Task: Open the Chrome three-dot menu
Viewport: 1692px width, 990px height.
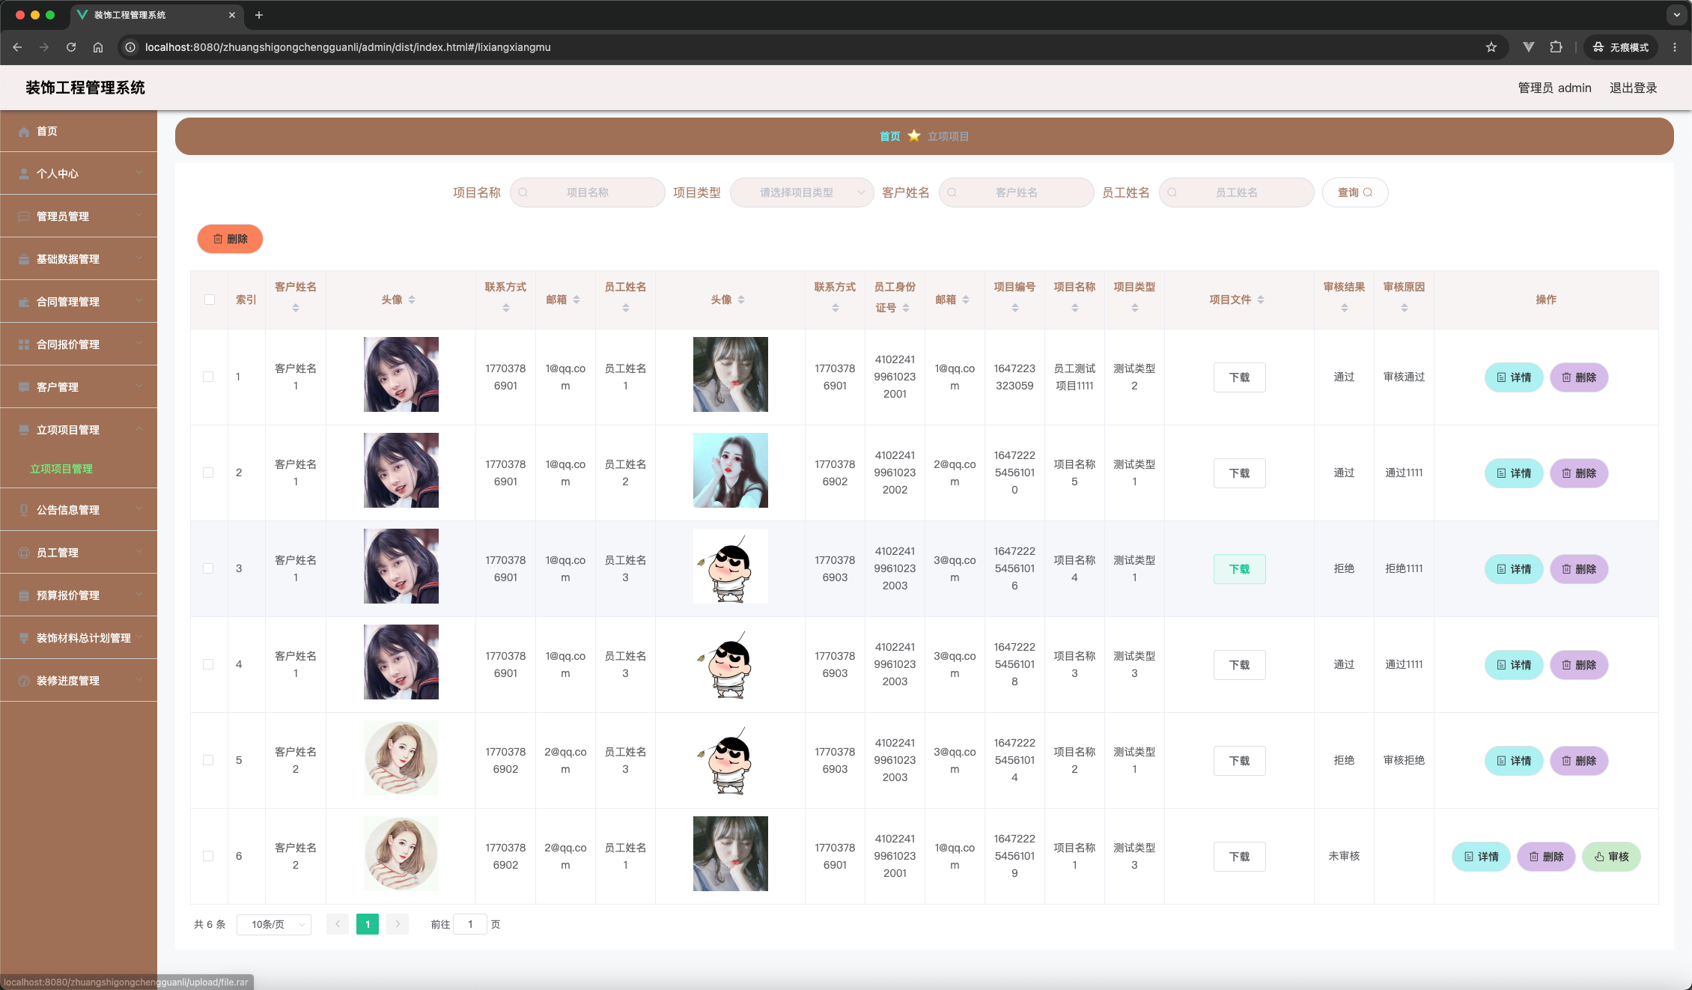Action: (1675, 47)
